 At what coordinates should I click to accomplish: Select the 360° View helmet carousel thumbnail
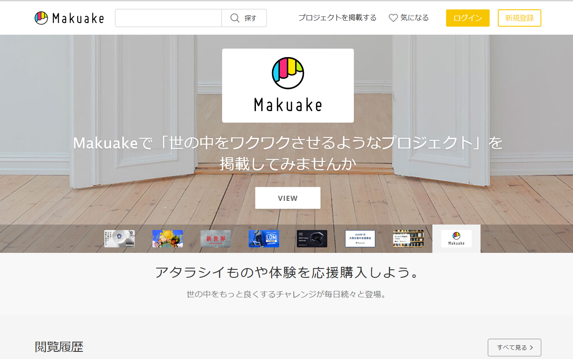tap(312, 239)
